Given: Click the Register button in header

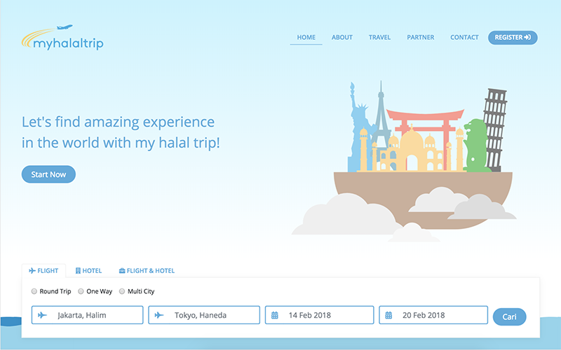Looking at the screenshot, I should (x=513, y=37).
